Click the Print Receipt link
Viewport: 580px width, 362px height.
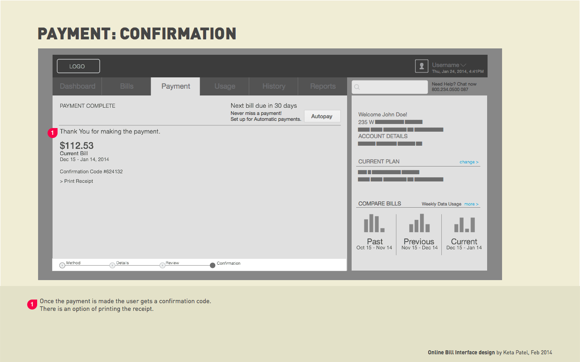click(77, 181)
